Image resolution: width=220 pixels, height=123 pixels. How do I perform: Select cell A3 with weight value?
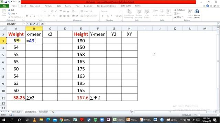(x=16, y=41)
